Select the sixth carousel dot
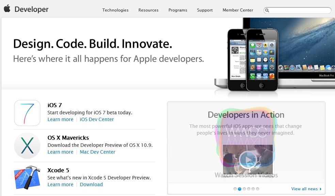 point(258,189)
